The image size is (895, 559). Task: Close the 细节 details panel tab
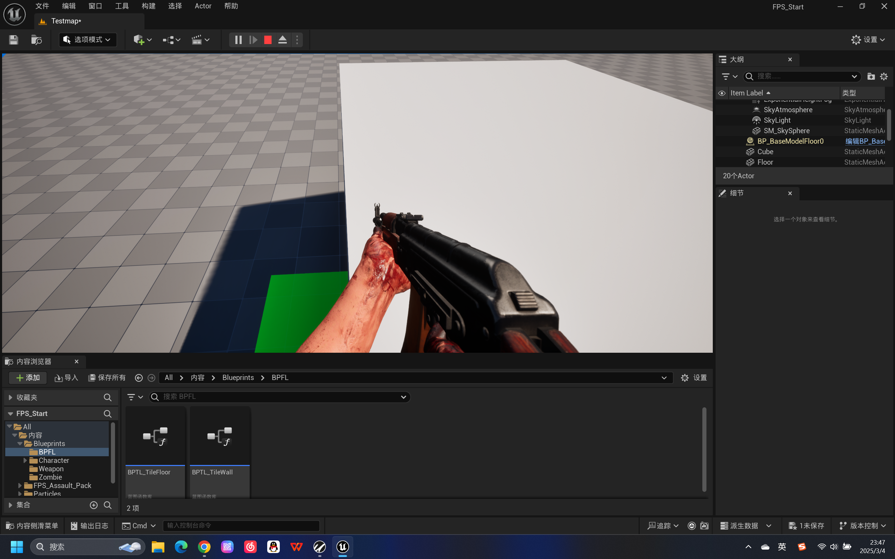coord(790,193)
